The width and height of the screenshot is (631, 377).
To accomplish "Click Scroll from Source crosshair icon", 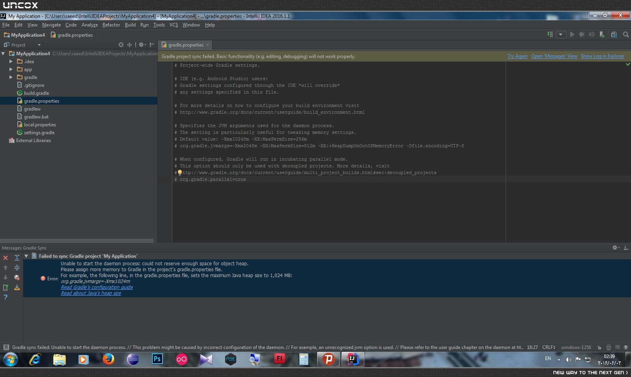I will click(121, 45).
